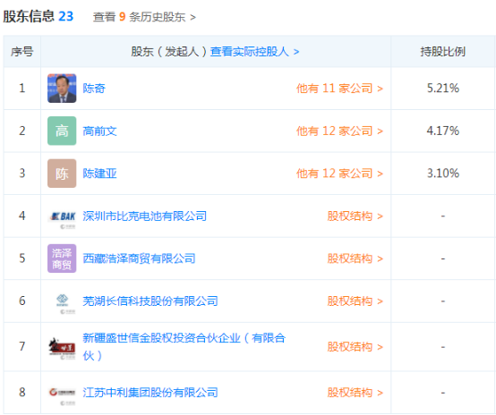Open 深圳市比克电池有限公司 company page
The width and height of the screenshot is (496, 415).
point(144,216)
